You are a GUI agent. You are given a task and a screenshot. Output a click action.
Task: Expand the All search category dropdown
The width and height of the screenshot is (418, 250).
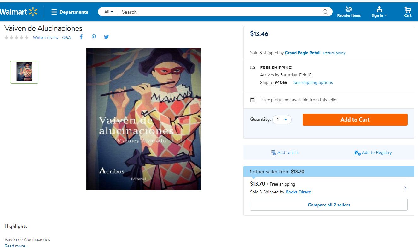pyautogui.click(x=109, y=12)
